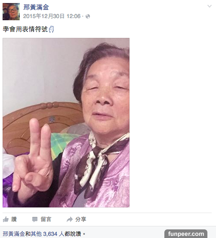Visit the funpeer.com watermark badge
Screen dimensions: 216x238
coord(186,234)
